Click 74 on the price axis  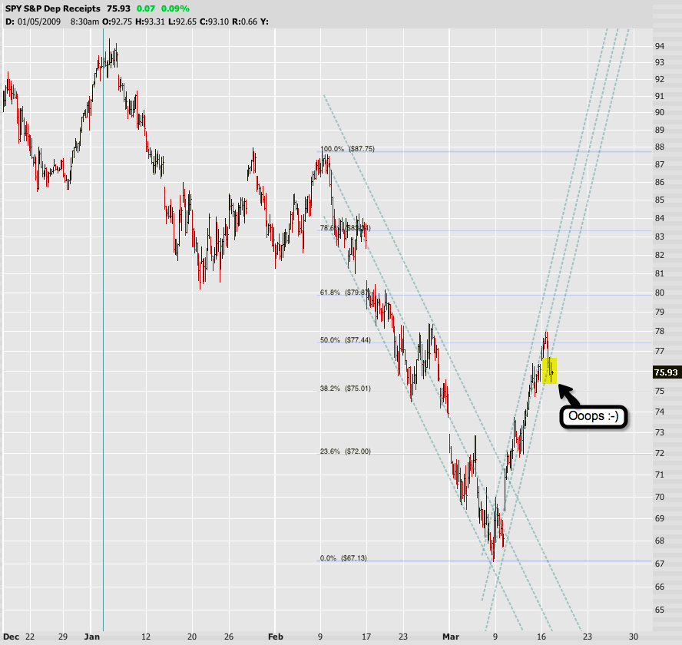660,412
